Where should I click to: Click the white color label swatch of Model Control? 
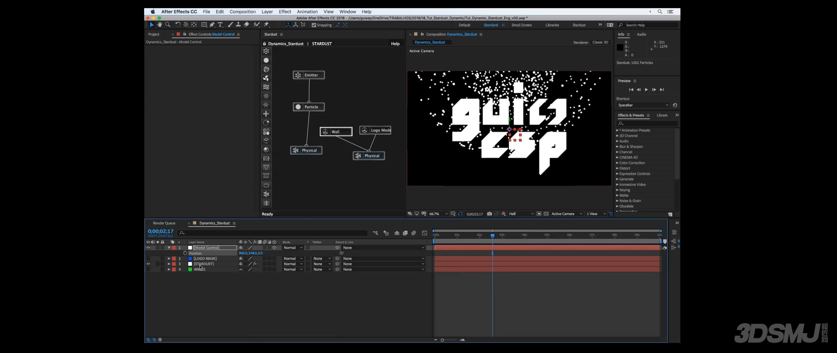click(190, 248)
